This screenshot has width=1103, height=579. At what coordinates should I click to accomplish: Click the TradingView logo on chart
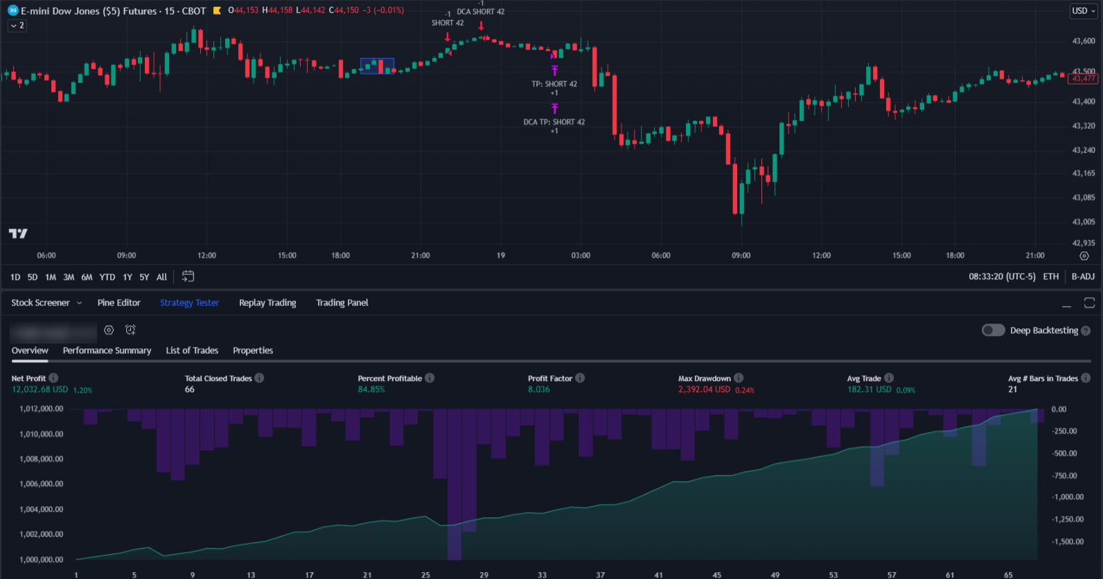point(18,233)
